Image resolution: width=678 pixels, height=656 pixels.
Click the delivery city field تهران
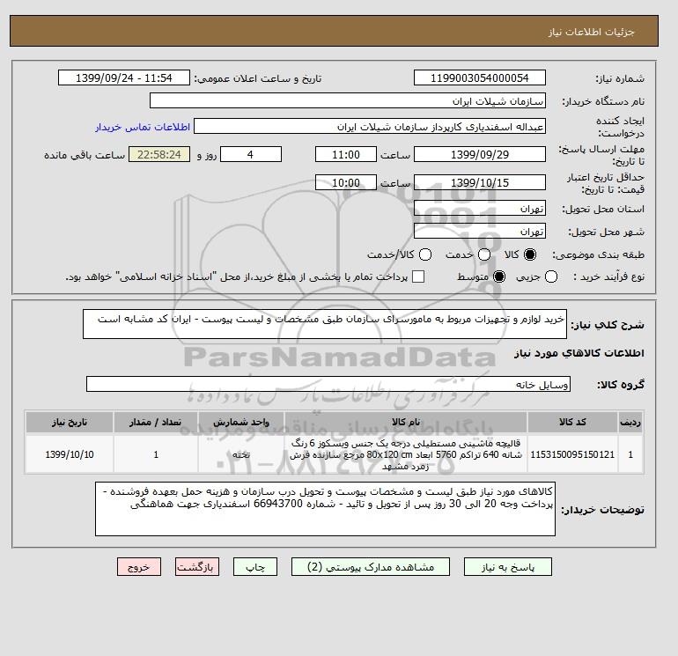tap(480, 232)
